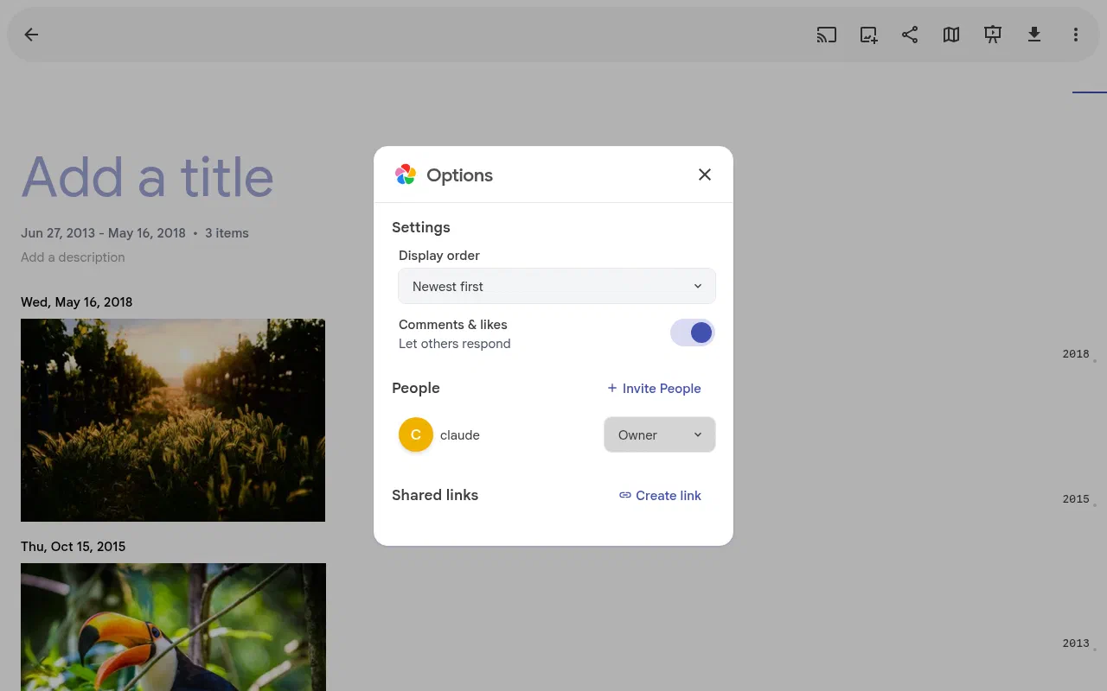Go back using the back arrow
Screen dimensions: 1107x691
coord(31,35)
